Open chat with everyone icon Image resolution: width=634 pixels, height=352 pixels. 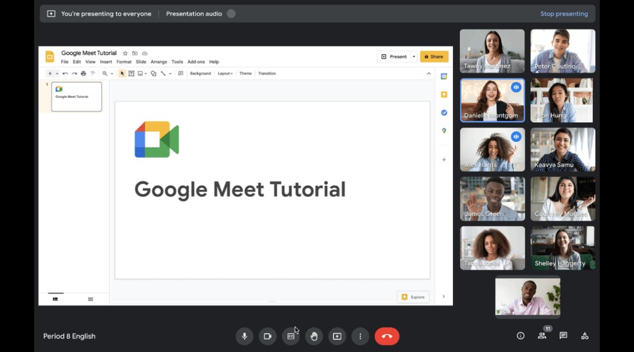coord(563,336)
